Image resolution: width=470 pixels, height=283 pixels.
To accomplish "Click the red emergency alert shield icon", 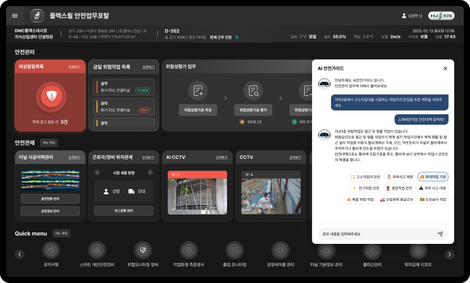I will [51, 97].
